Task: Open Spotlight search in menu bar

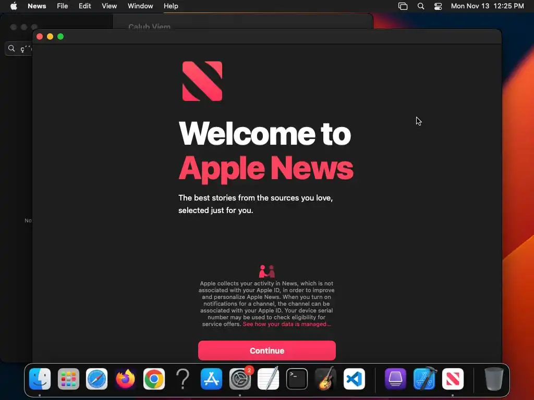Action: tap(421, 6)
